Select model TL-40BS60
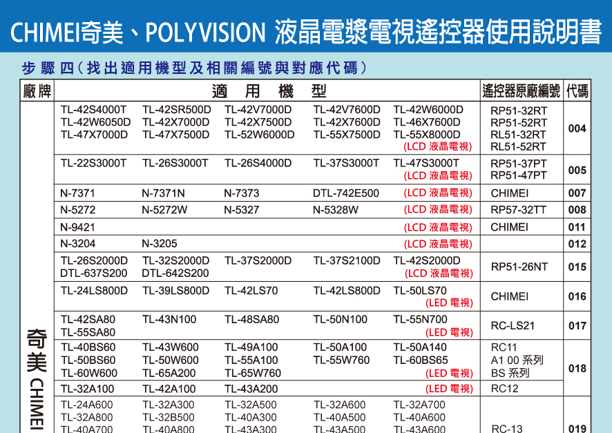612x433 pixels. point(88,347)
